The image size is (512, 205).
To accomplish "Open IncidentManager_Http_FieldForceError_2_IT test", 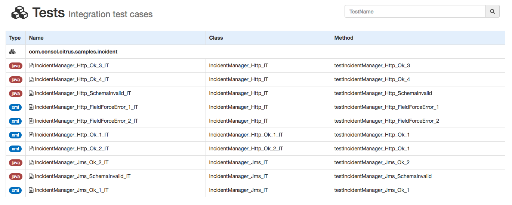I will [x=86, y=121].
